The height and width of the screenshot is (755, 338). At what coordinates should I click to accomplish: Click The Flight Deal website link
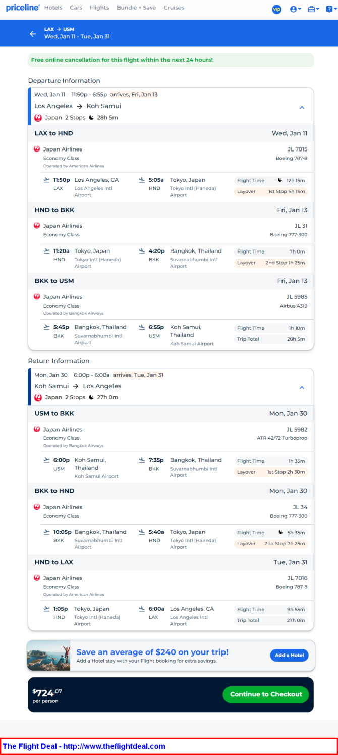84,746
